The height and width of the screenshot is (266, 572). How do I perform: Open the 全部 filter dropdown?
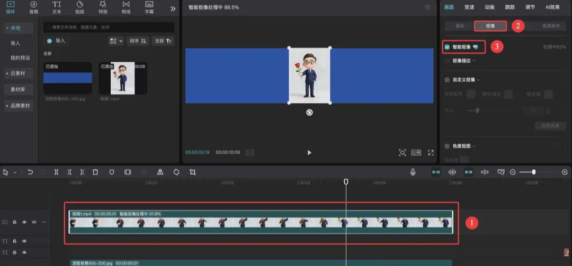tap(163, 41)
